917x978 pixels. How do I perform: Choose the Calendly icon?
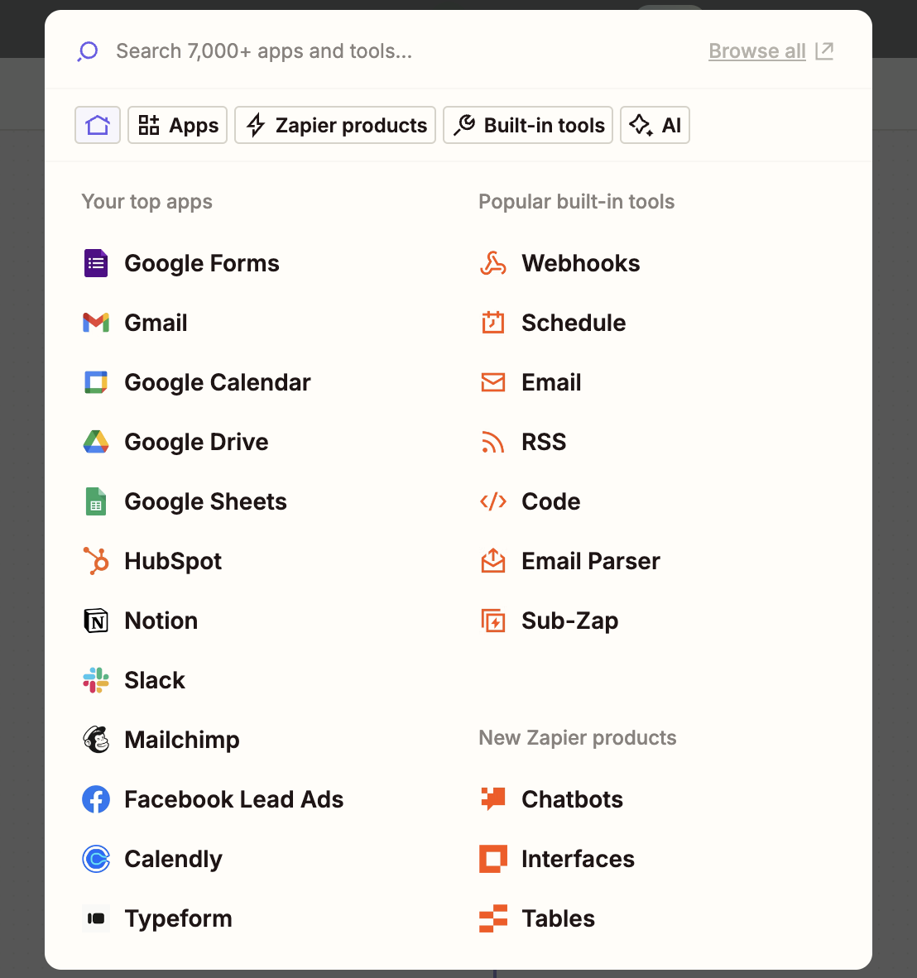[x=96, y=859]
